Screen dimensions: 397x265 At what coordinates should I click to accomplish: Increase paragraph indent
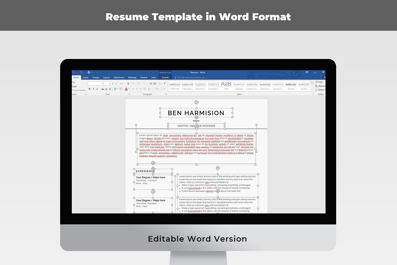[155, 83]
